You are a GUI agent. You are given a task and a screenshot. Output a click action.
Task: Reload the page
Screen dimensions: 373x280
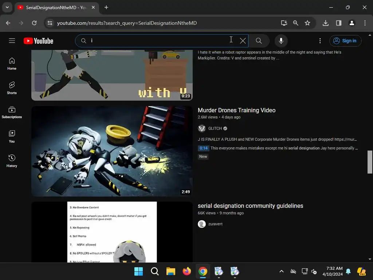(34, 23)
